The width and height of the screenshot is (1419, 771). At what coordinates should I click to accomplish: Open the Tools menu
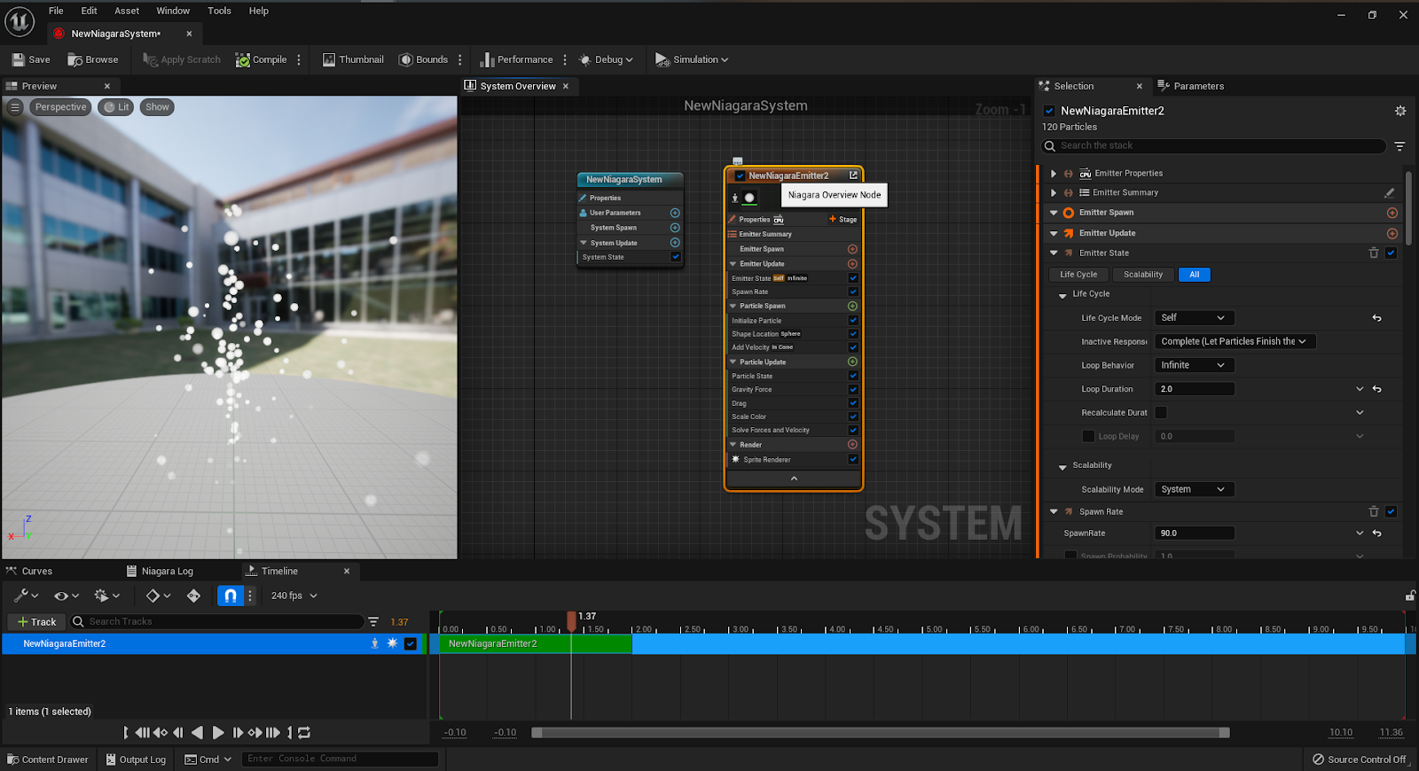click(x=219, y=11)
